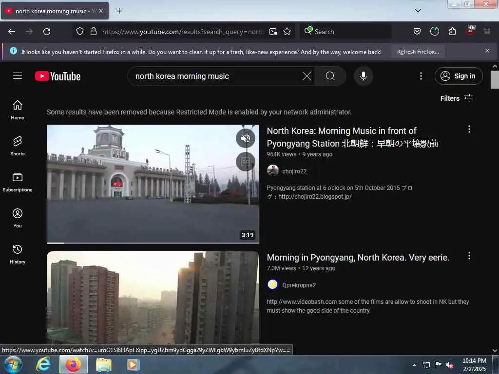The width and height of the screenshot is (499, 374).
Task: Visit the Qprekrupna2 channel name
Action: pos(299,285)
